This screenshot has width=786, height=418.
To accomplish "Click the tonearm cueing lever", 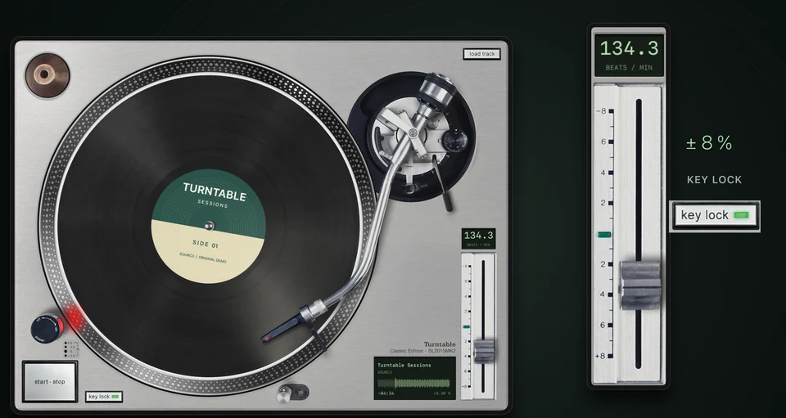I will [441, 182].
